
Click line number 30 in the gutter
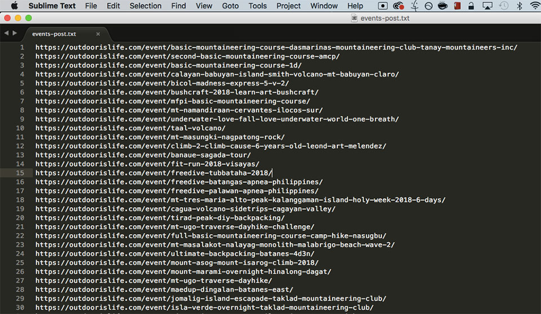(x=20, y=307)
